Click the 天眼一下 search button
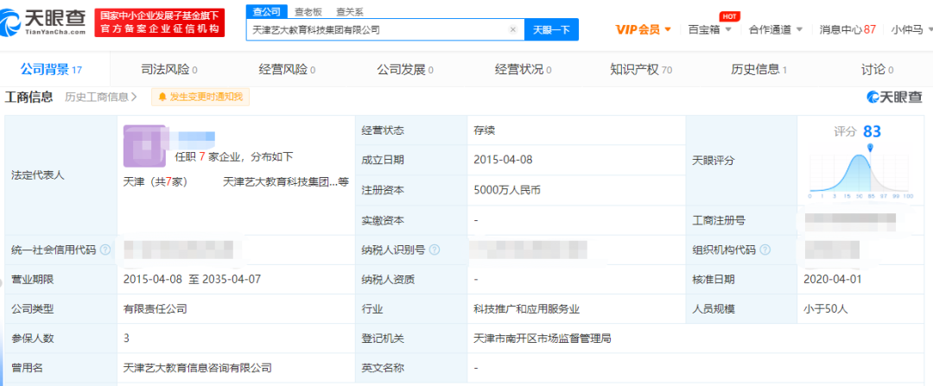933x386 pixels. (x=551, y=29)
